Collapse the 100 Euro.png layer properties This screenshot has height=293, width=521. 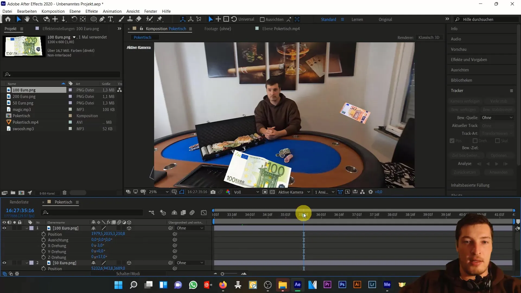[27, 228]
